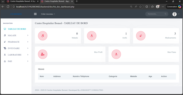183x95 pixels.
Task: Click the Medicaments card pill circle icon
Action: 141,36
